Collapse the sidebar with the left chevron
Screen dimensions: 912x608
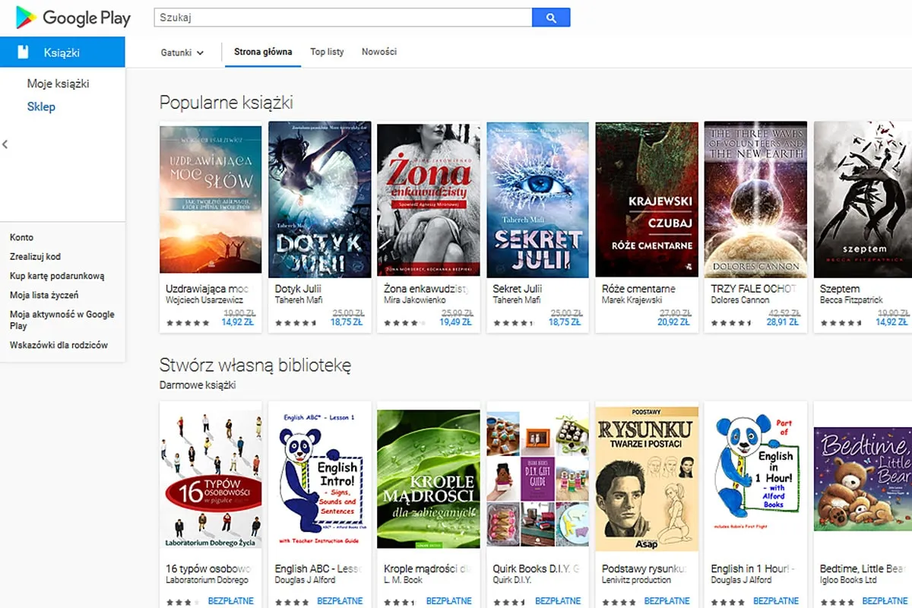tap(5, 144)
